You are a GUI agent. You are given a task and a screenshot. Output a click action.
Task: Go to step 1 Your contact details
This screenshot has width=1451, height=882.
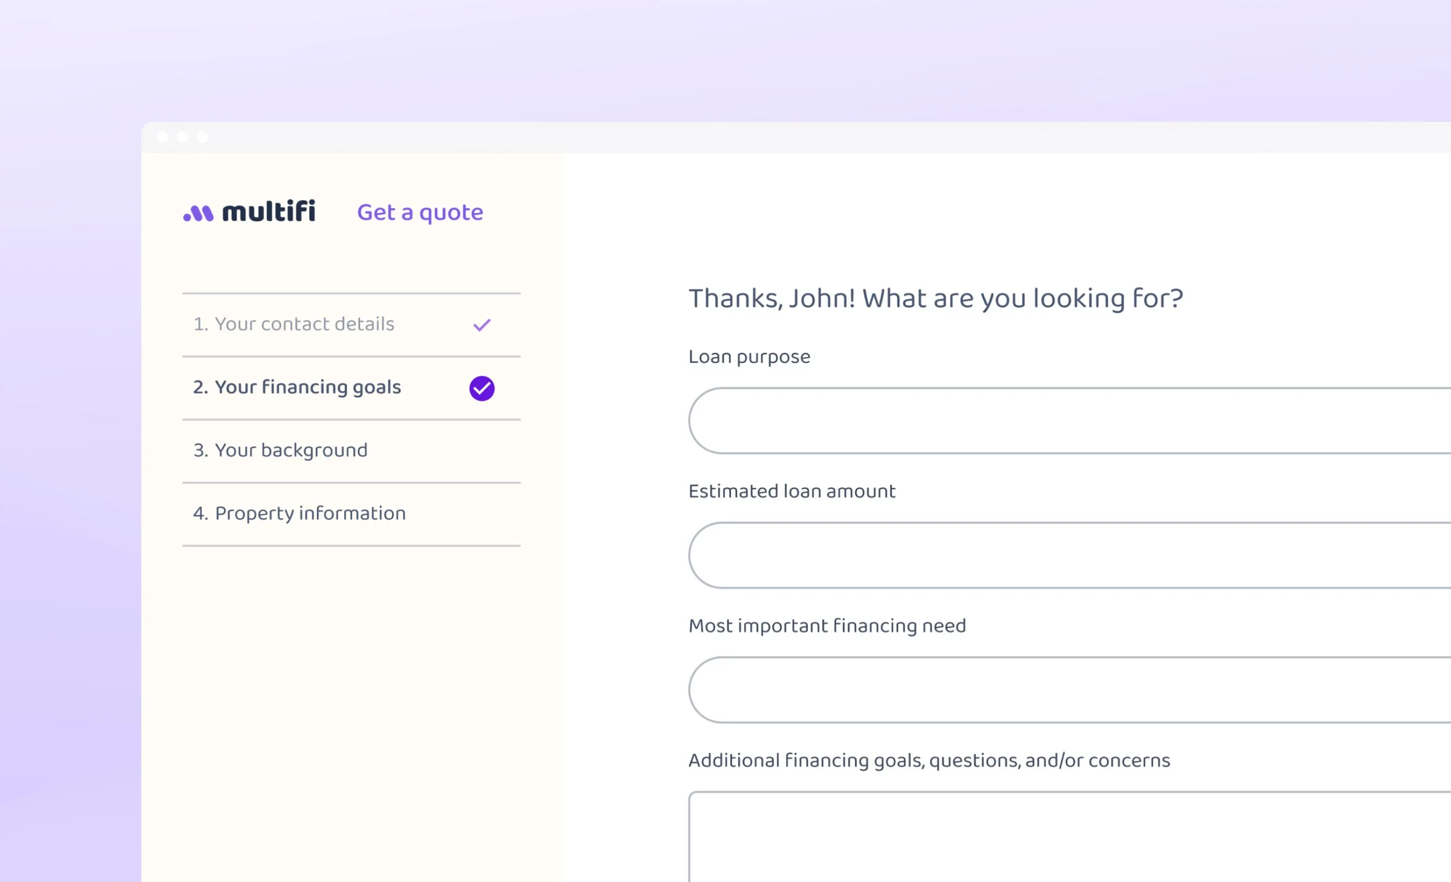294,324
